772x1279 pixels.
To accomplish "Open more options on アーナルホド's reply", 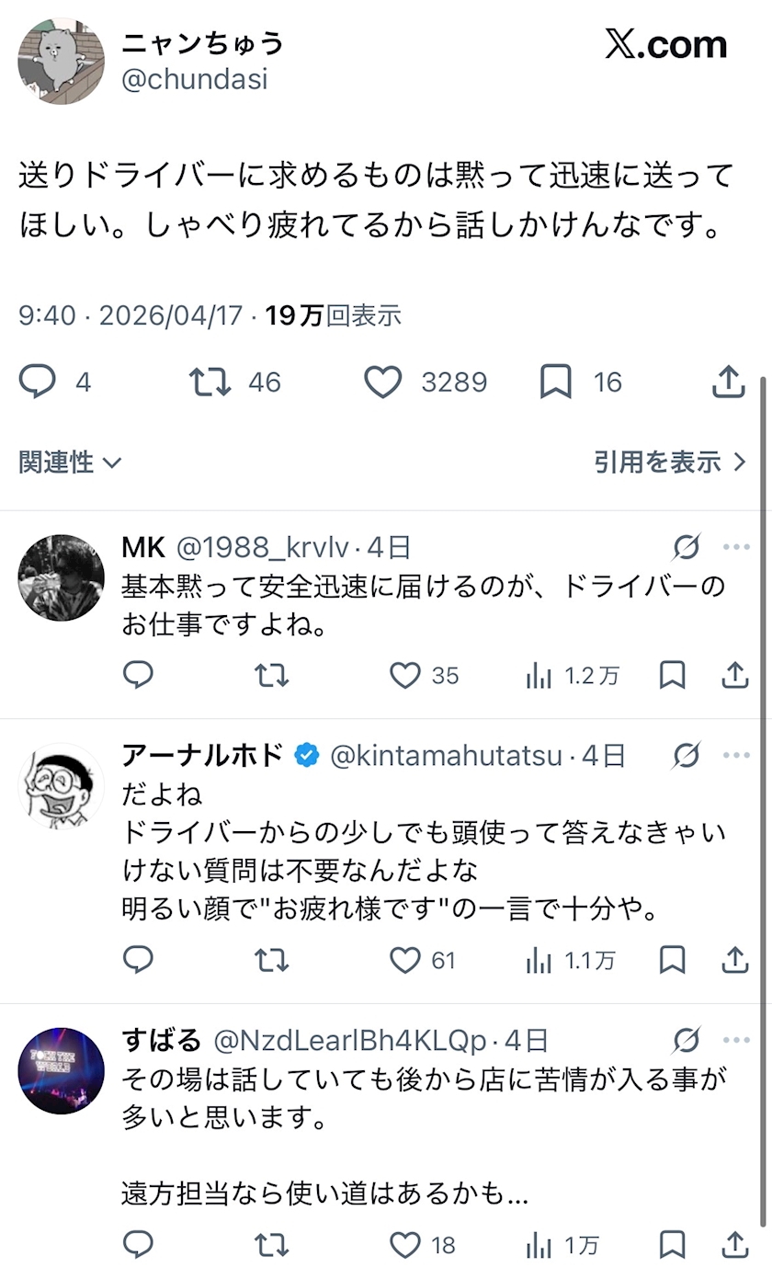I will (736, 756).
